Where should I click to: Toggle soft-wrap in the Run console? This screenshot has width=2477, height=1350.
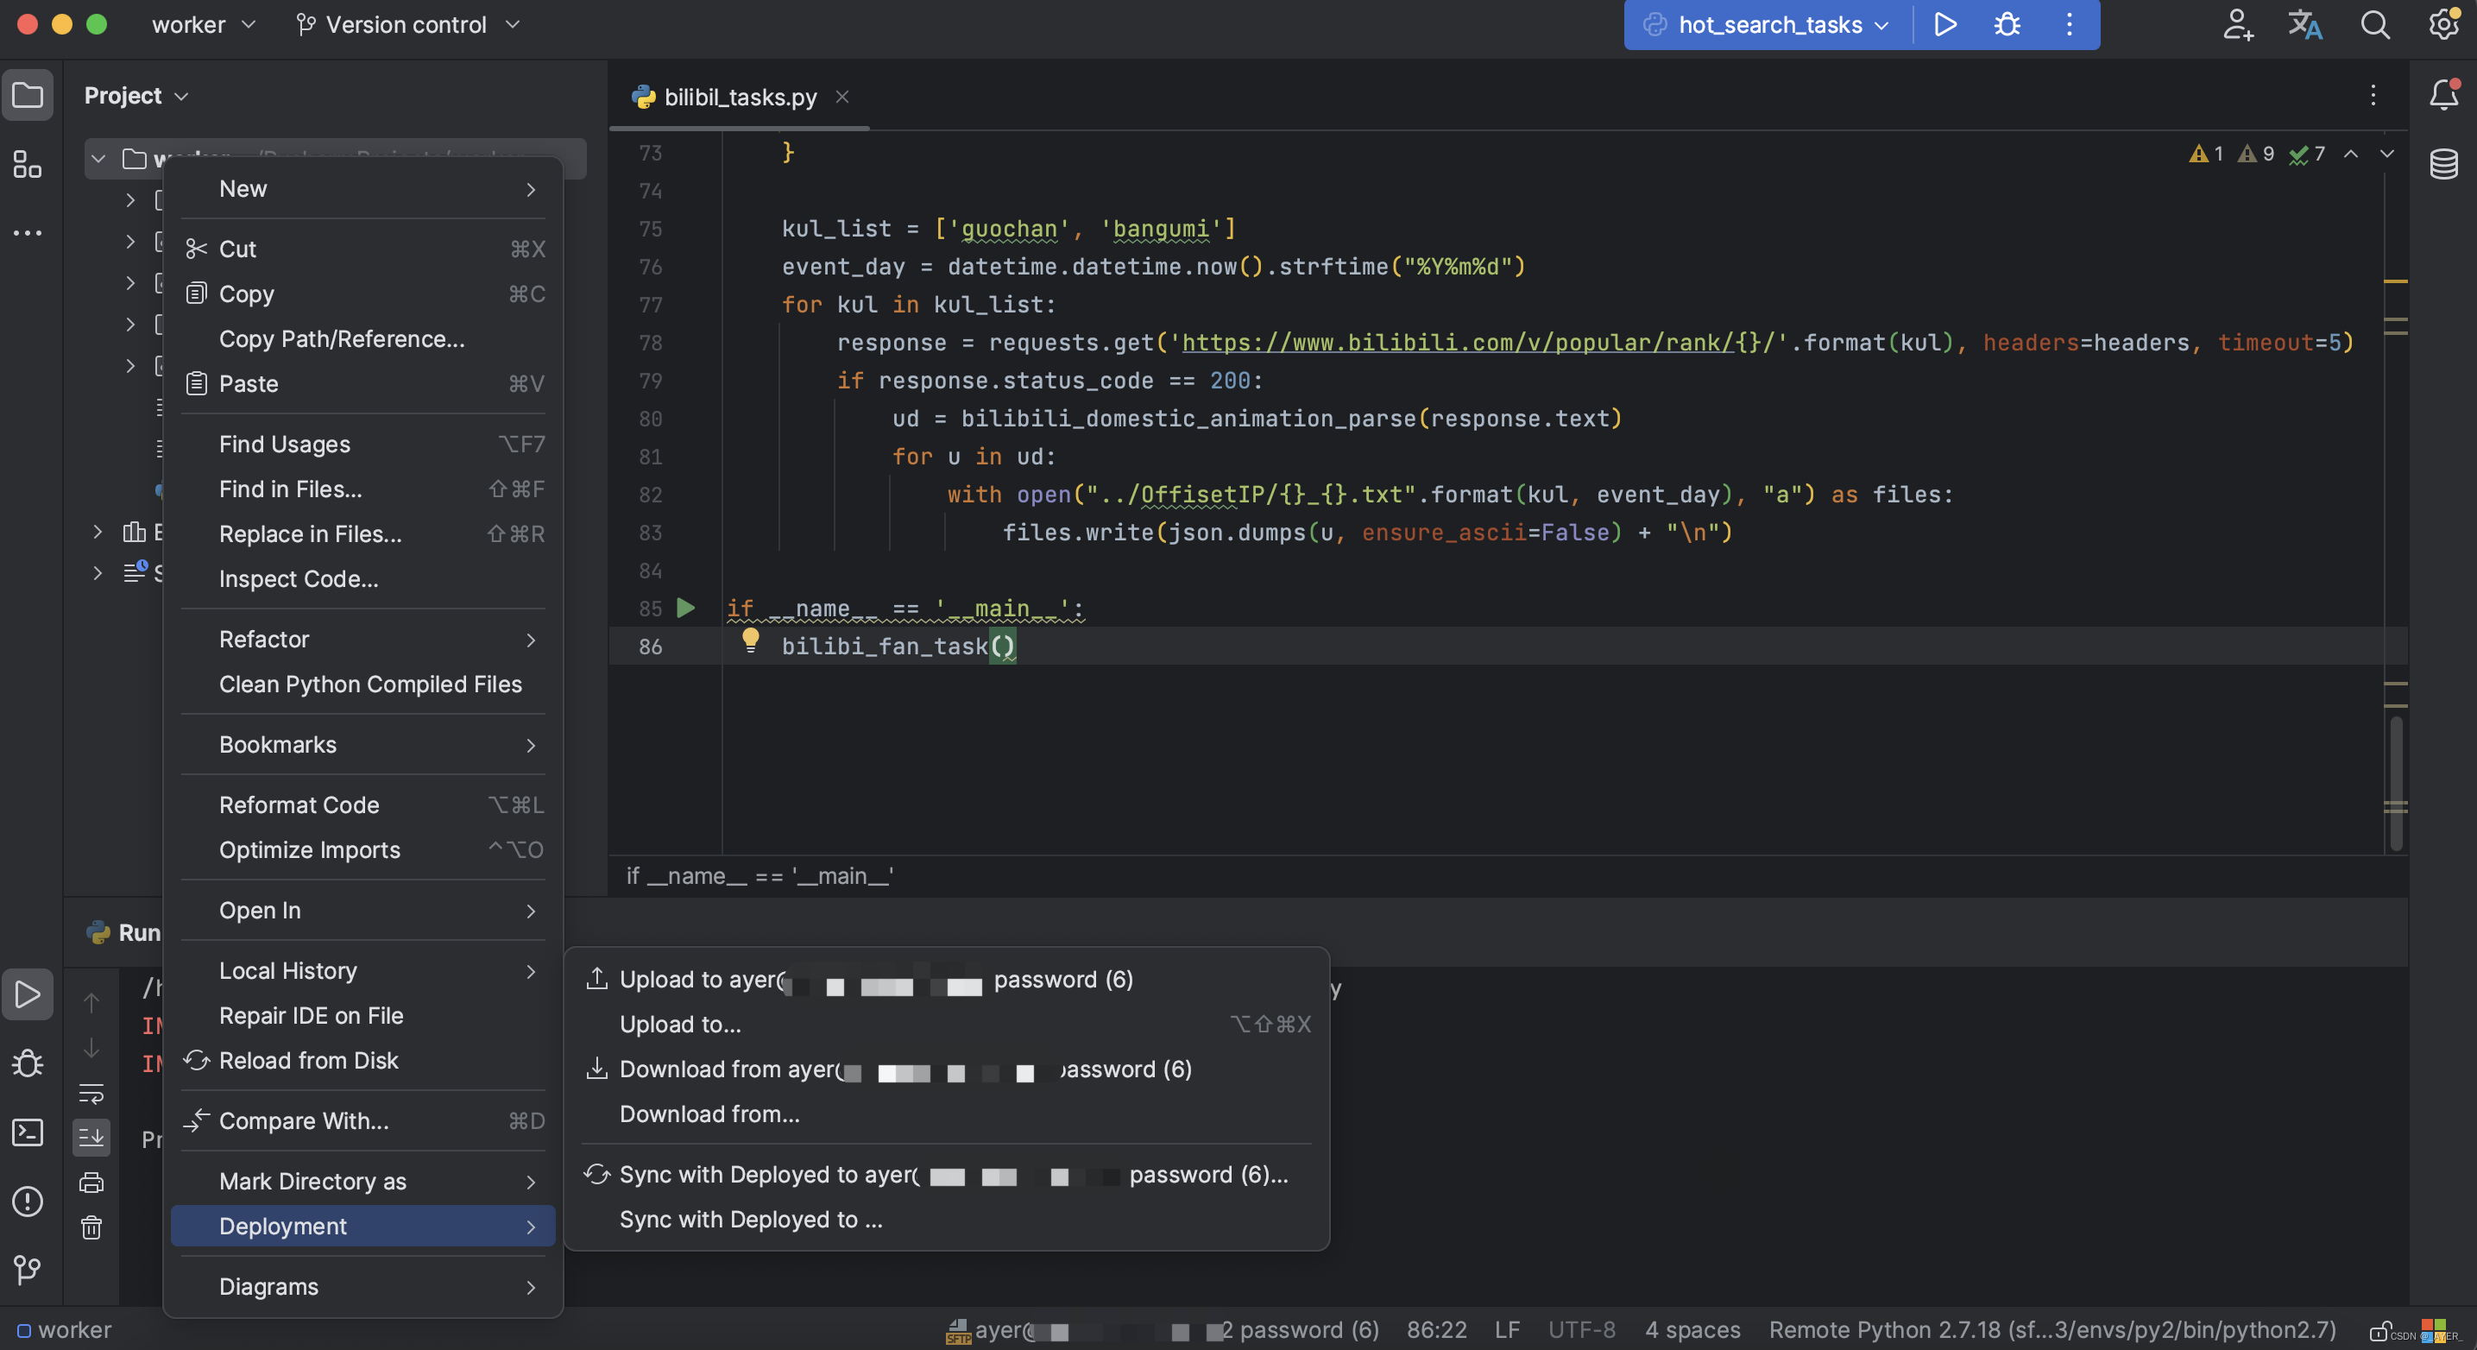tap(91, 1094)
